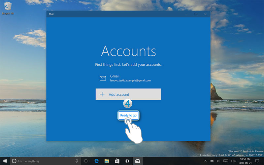Maximize the Mail window
Image resolution: width=264 pixels, height=165 pixels.
point(196,14)
